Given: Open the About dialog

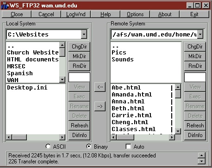Looking at the screenshot, I should (165, 14).
